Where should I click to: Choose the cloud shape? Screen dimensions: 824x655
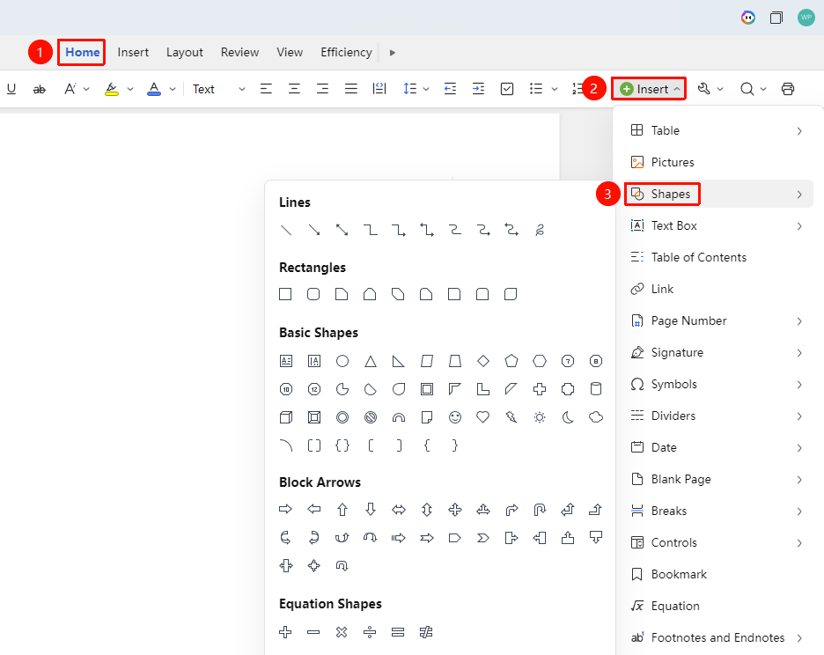[596, 417]
